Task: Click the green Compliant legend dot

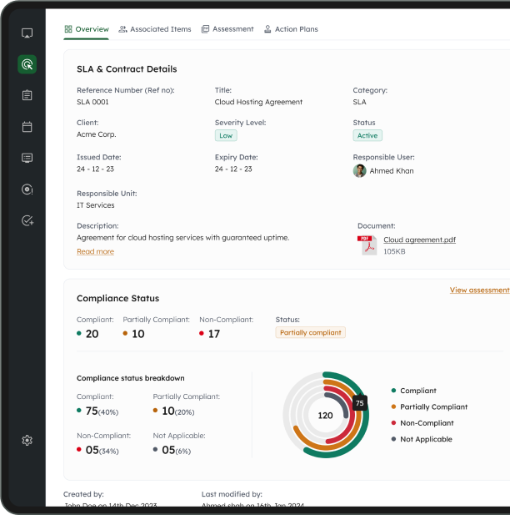Action: tap(393, 391)
